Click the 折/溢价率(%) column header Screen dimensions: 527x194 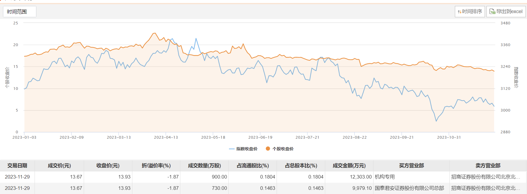pyautogui.click(x=156, y=165)
